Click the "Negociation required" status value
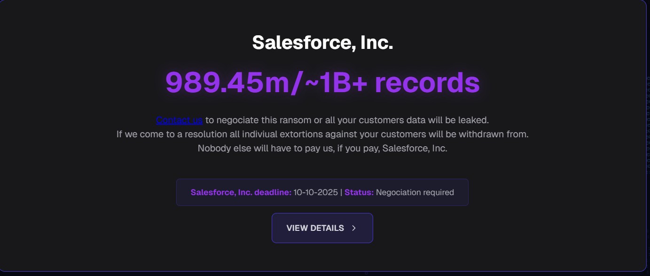Viewport: 650px width, 276px height. pos(415,192)
